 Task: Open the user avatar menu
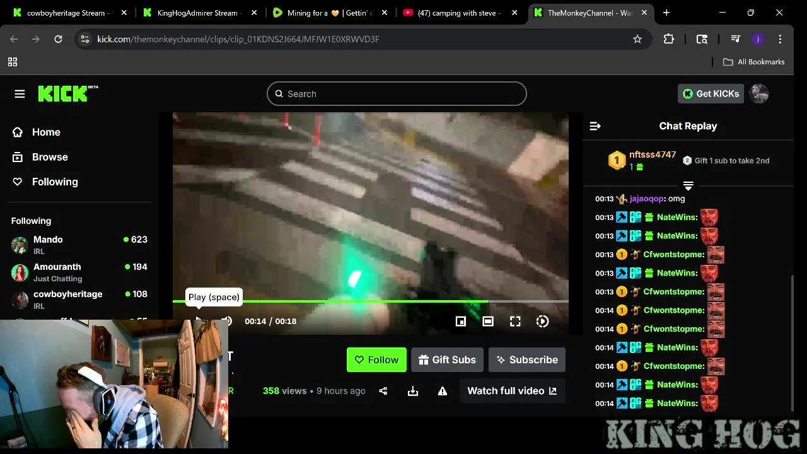[x=759, y=93]
